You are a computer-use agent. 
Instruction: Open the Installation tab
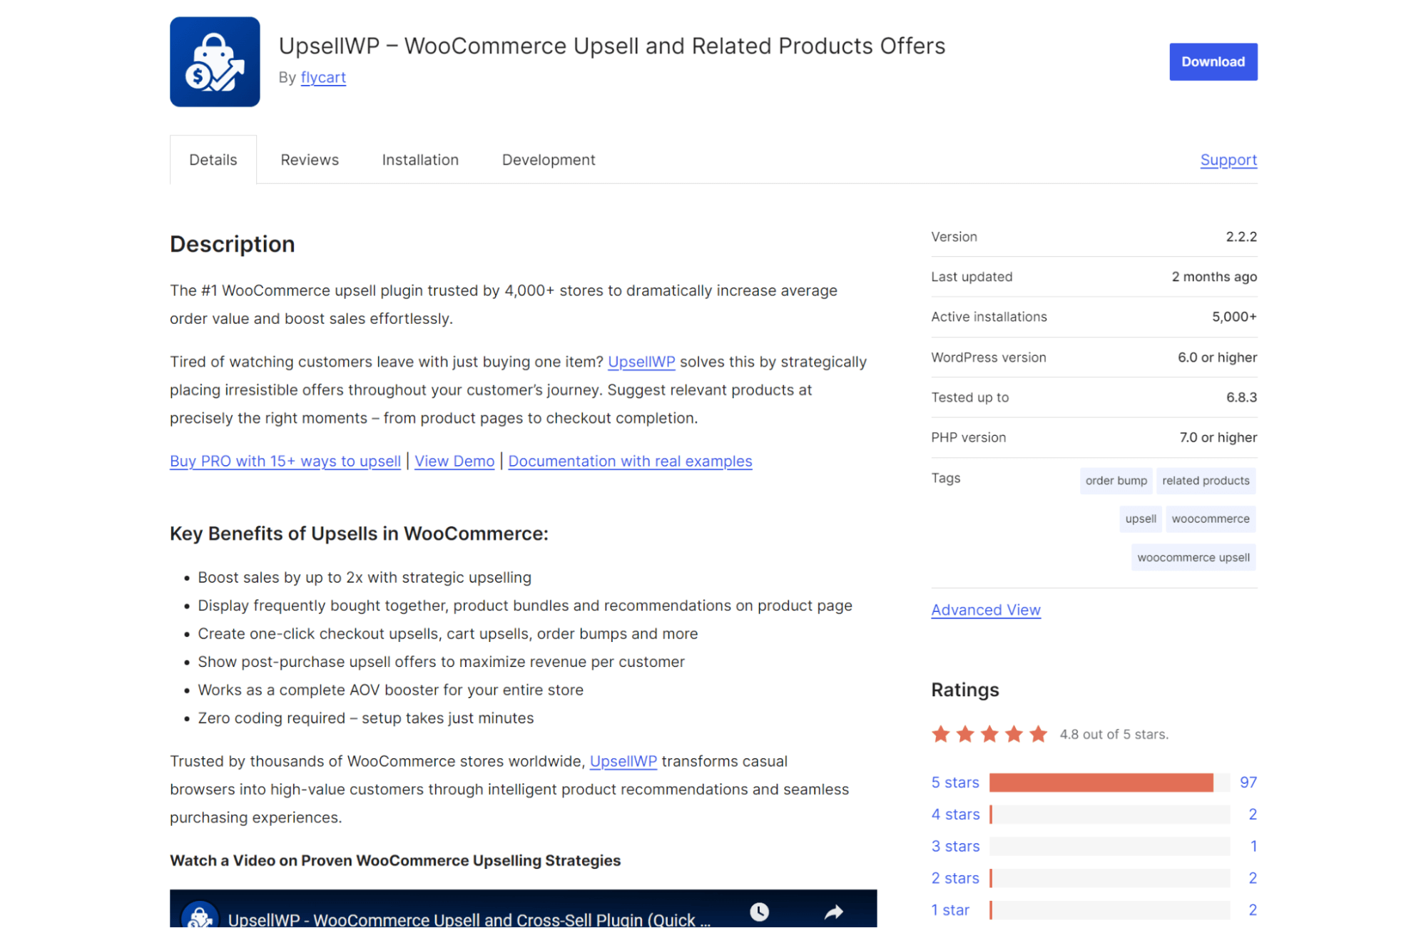point(419,159)
